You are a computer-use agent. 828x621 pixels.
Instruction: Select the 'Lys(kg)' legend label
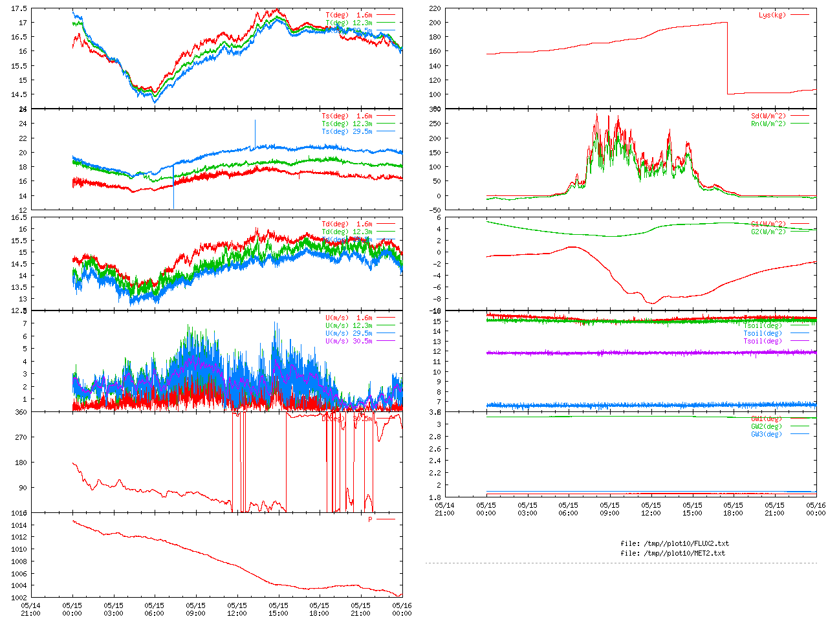[x=773, y=15]
